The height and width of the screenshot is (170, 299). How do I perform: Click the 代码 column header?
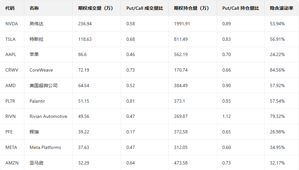pos(10,8)
